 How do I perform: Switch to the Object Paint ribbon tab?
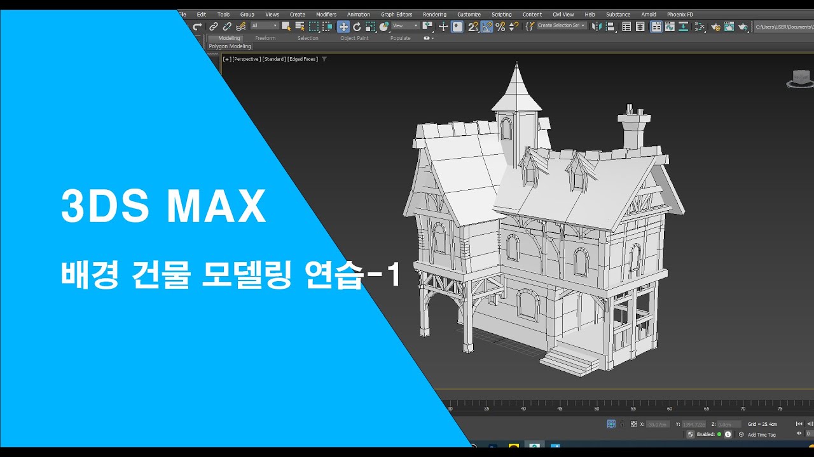(x=354, y=38)
